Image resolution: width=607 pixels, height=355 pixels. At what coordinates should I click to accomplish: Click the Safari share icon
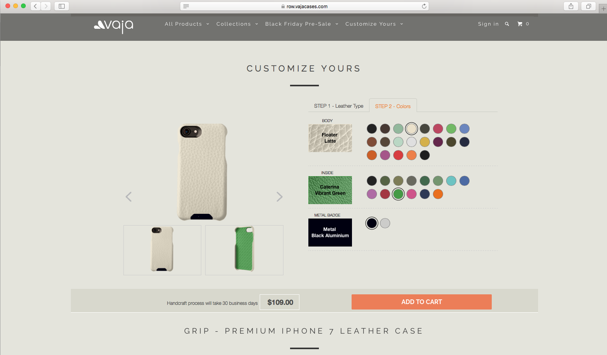571,6
